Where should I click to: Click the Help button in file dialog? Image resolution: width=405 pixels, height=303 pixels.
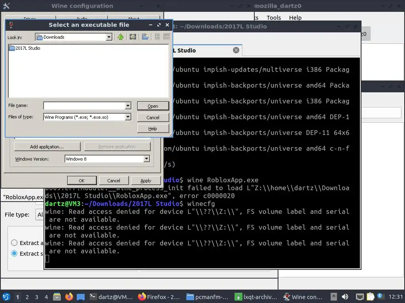(153, 129)
